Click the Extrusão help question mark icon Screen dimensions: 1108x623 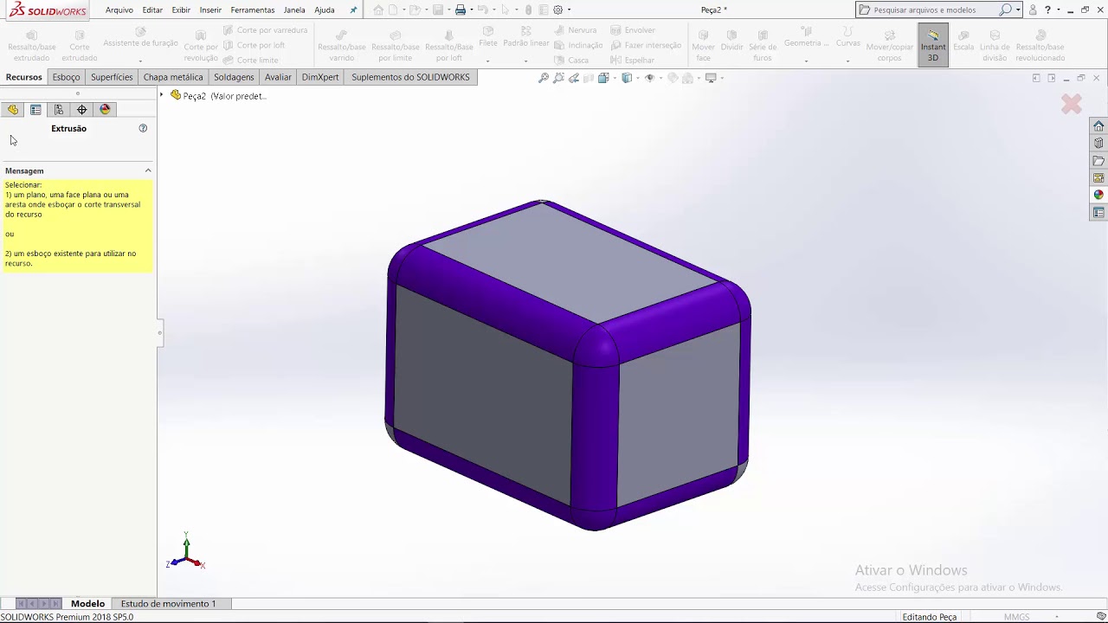143,128
